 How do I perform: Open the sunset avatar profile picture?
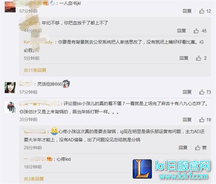(x=10, y=7)
